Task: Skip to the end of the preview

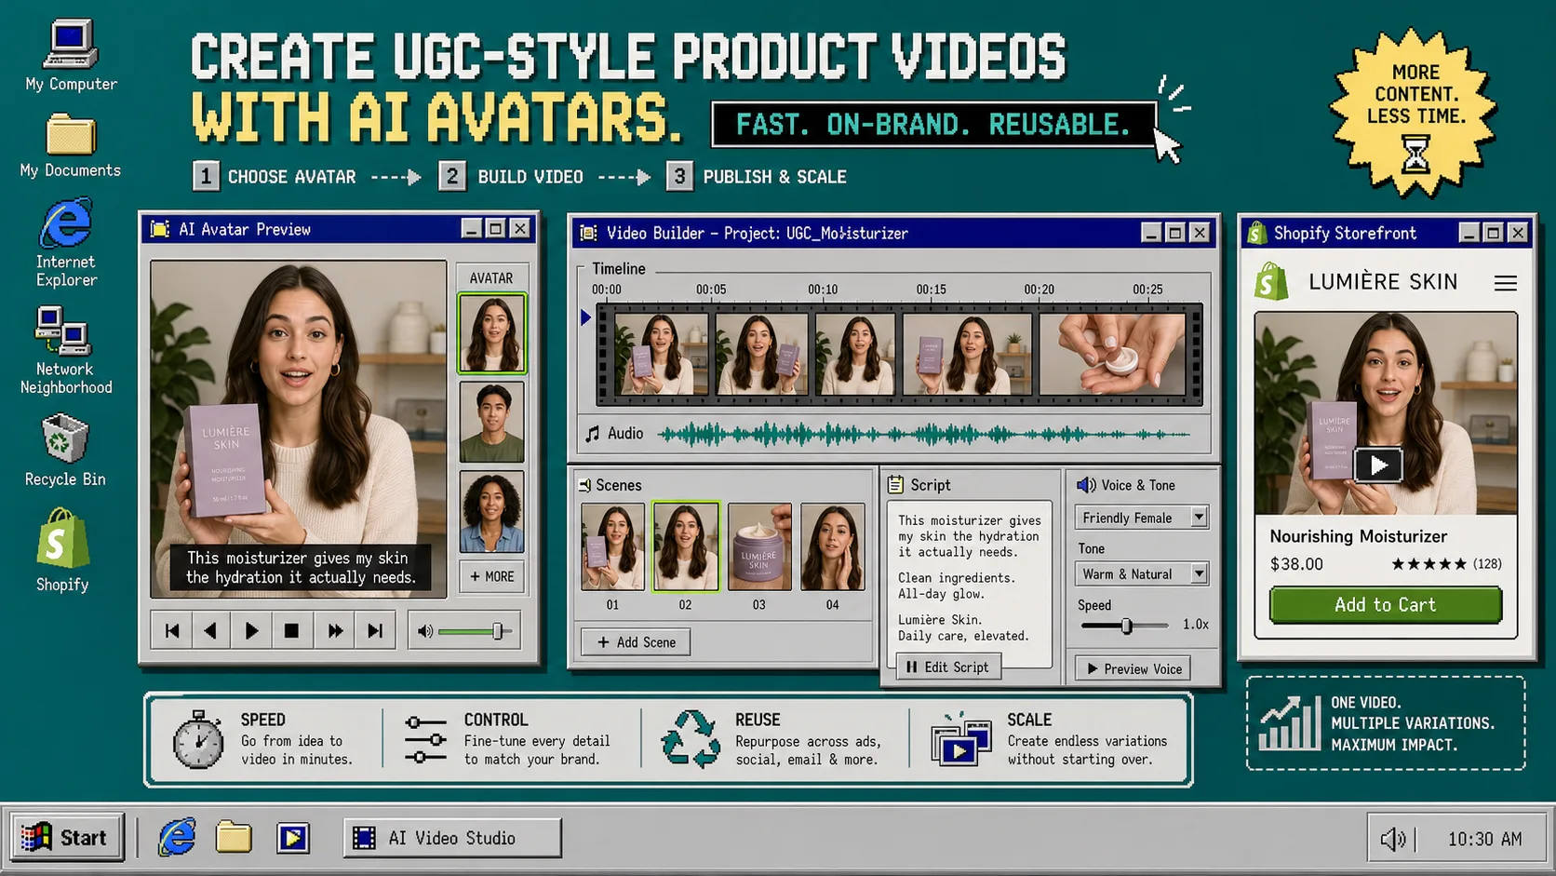Action: click(375, 631)
